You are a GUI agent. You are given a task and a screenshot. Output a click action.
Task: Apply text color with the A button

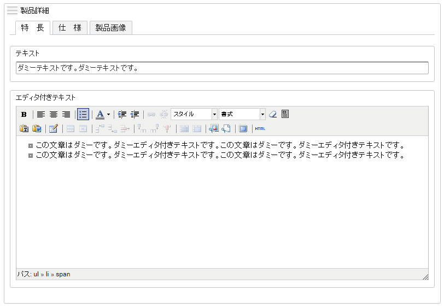pyautogui.click(x=100, y=114)
